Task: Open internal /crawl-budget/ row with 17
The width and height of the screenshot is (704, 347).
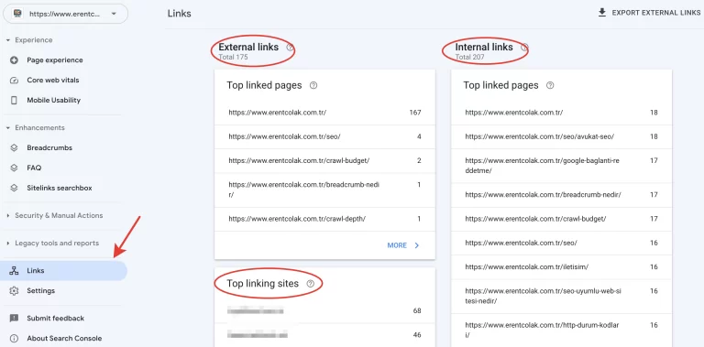Action: 562,219
